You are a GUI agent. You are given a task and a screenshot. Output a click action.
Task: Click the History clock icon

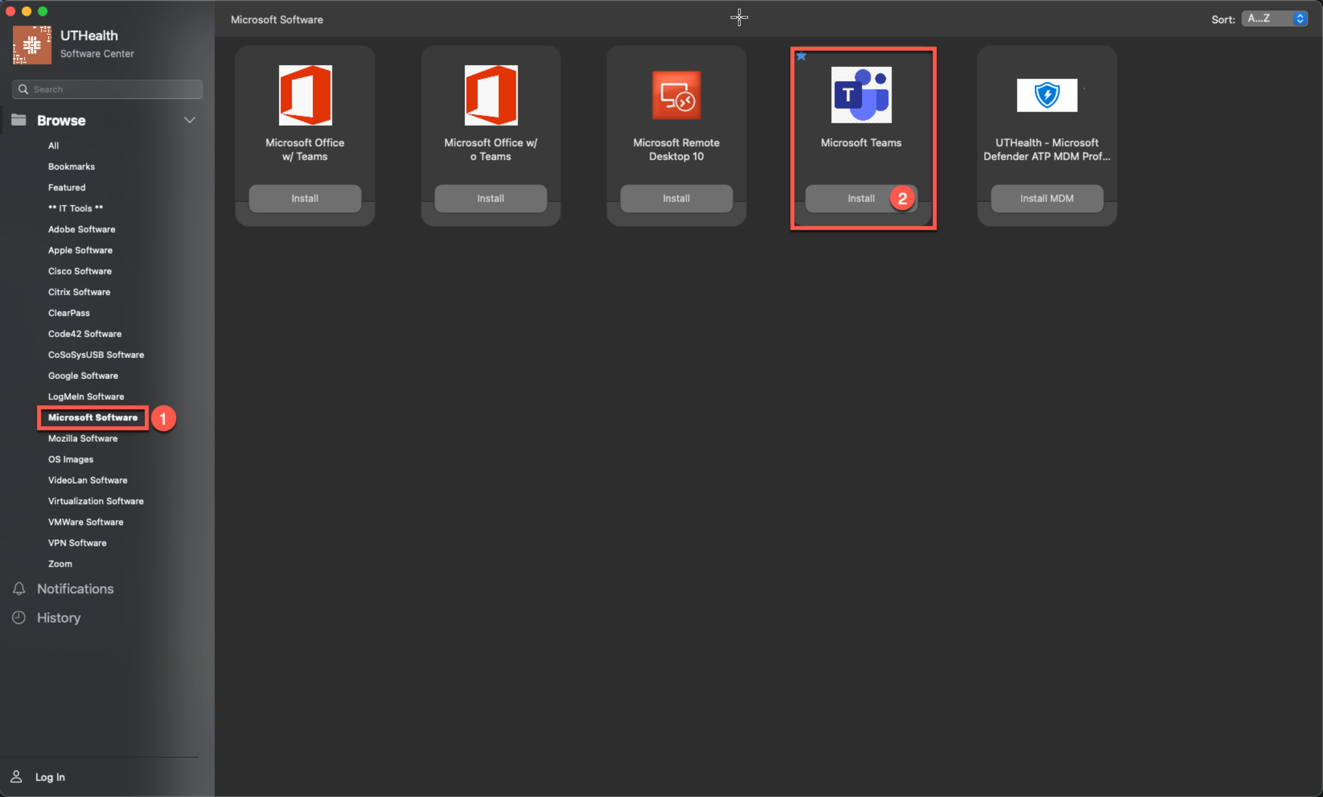click(19, 617)
